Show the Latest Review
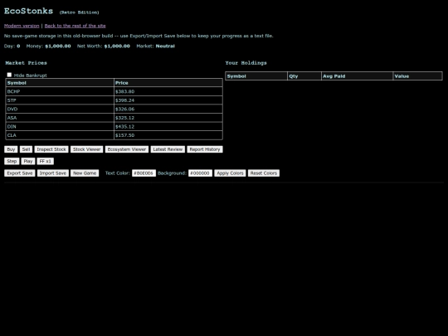448x336 pixels. click(x=168, y=149)
